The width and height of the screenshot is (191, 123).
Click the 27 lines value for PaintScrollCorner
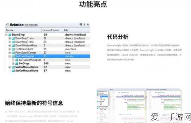click(x=45, y=53)
